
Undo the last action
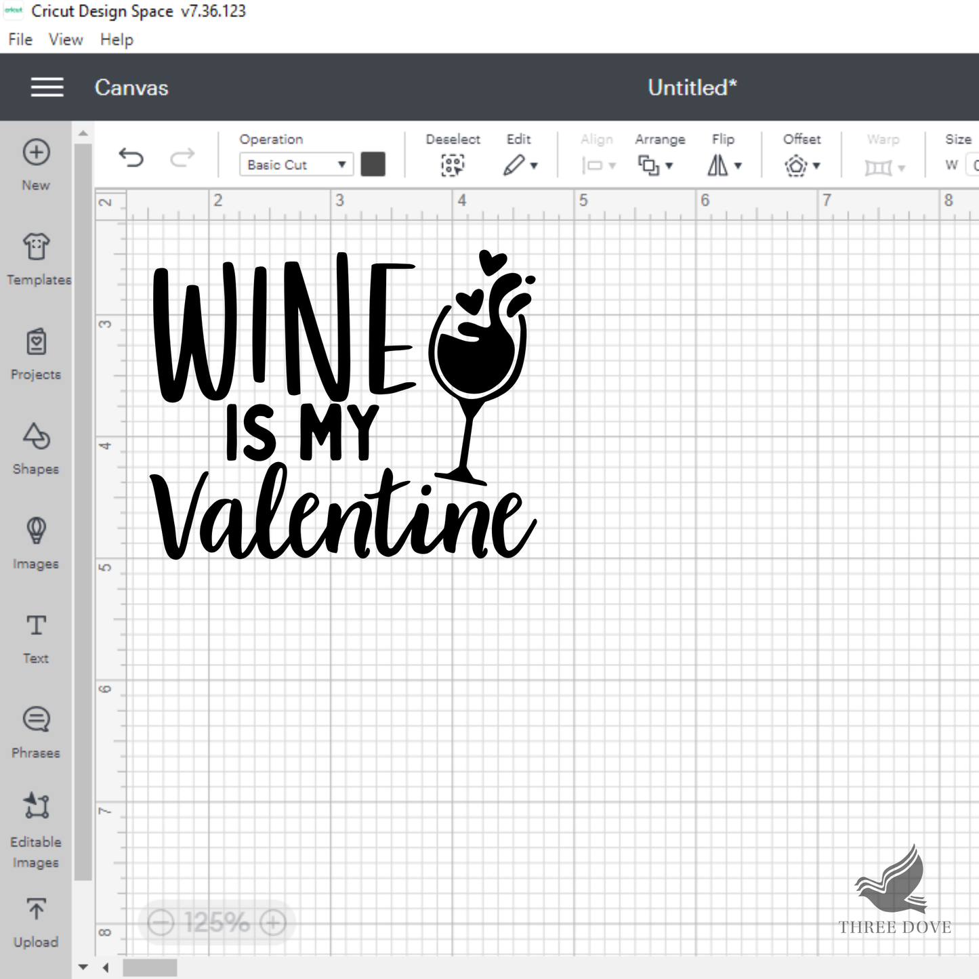tap(131, 158)
